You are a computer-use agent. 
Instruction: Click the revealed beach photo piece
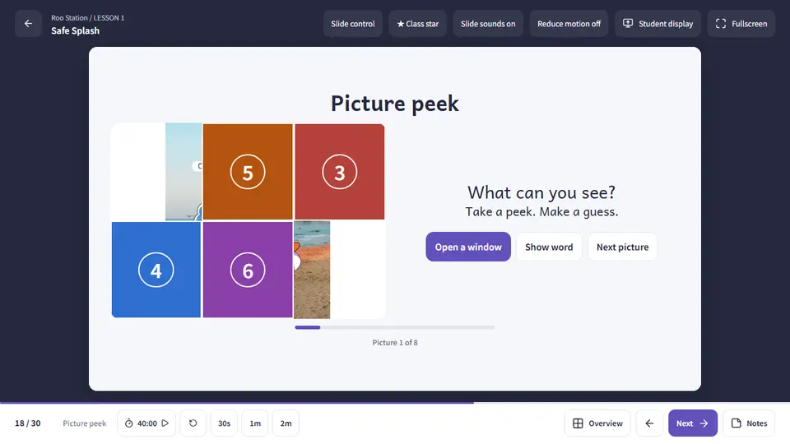(x=312, y=270)
